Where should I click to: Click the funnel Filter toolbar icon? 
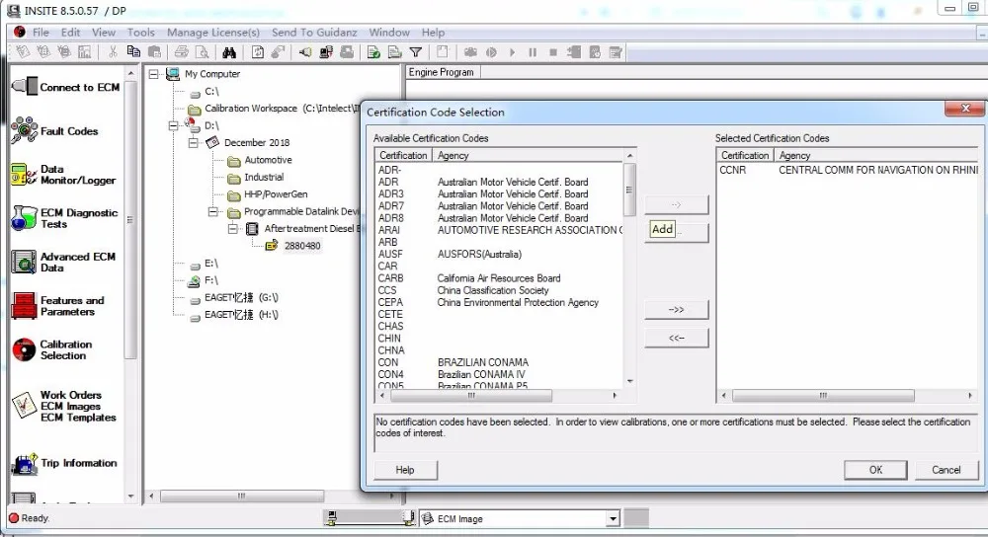point(416,52)
